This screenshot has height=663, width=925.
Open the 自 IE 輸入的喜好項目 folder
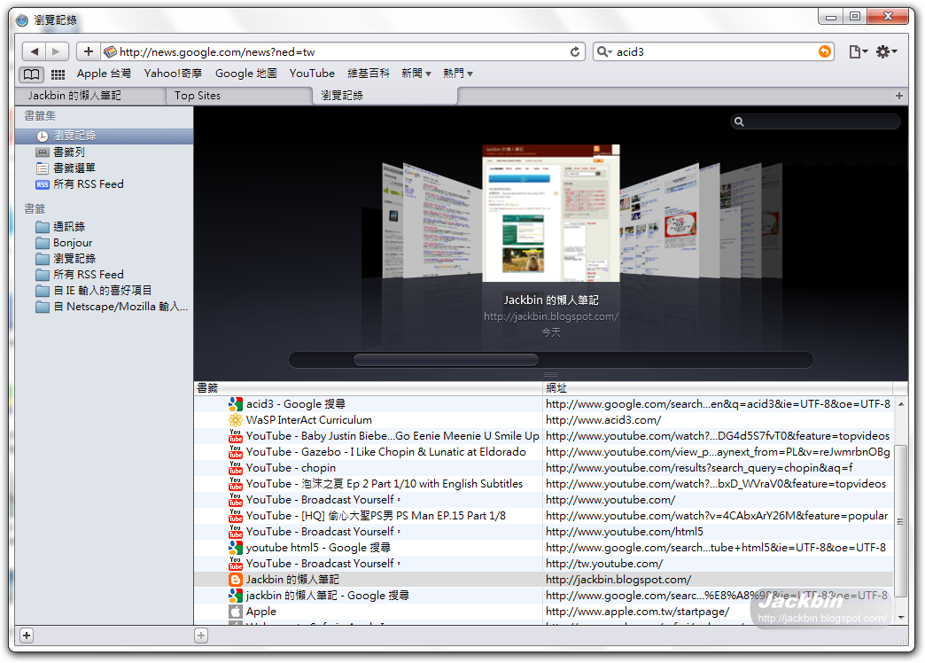point(104,291)
